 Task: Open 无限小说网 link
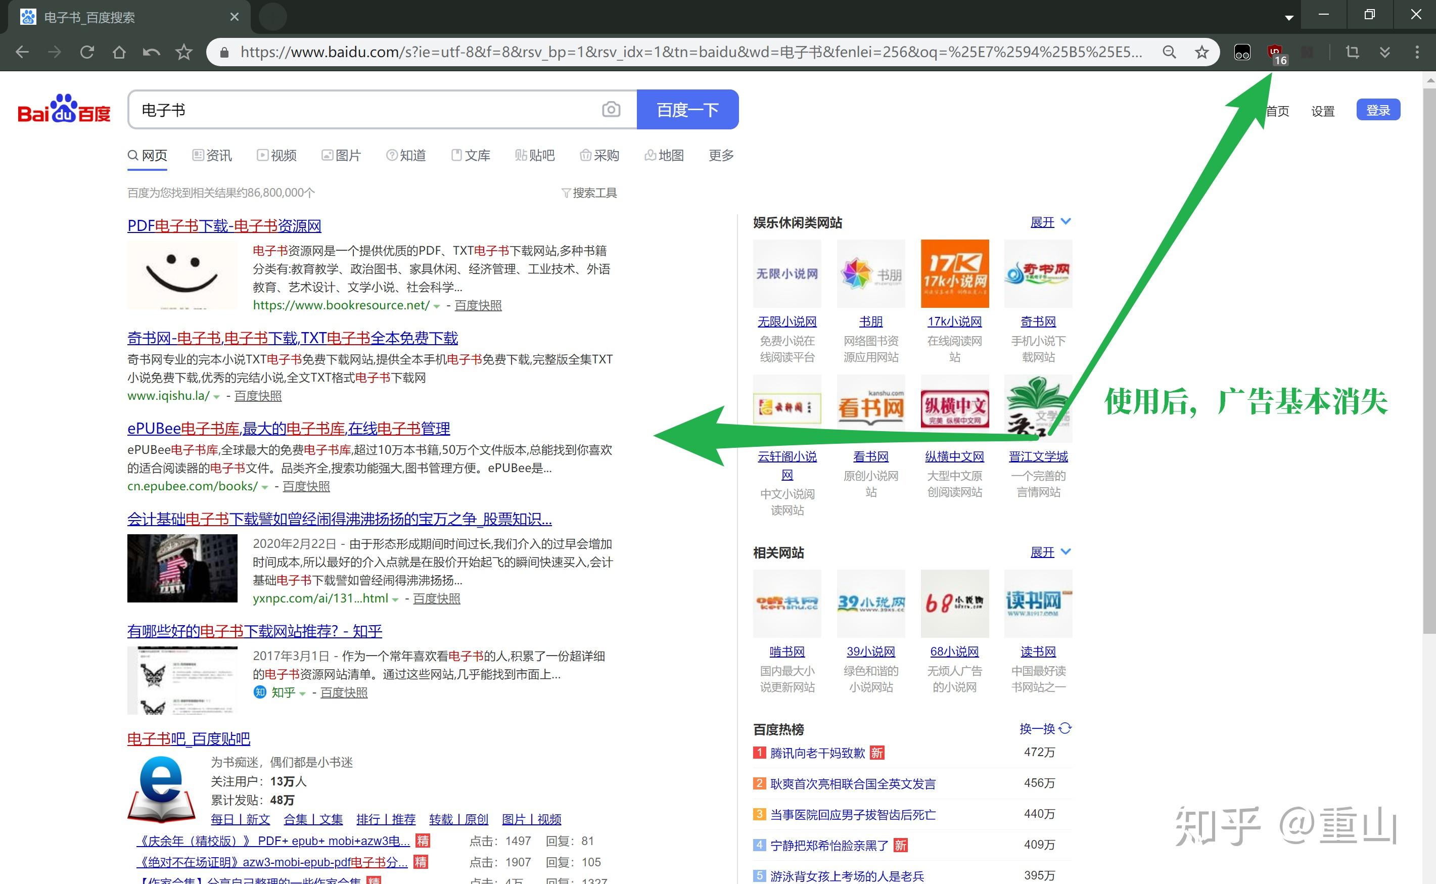tap(787, 321)
